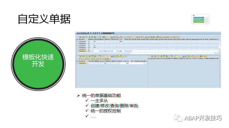
Task: Sort ascending in top grid toolbar
Action: 90,37
